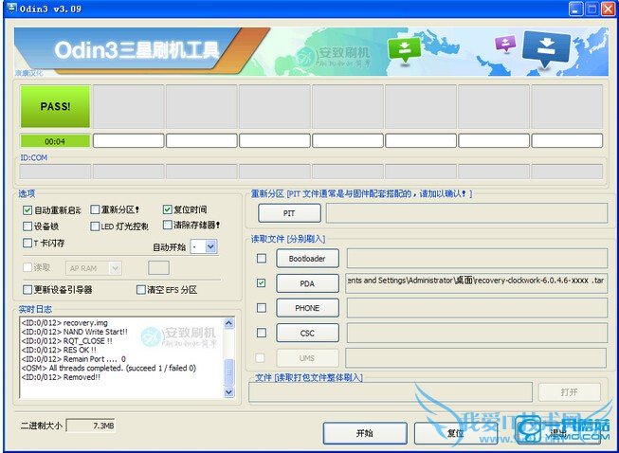
Task: Tick the Bootloader file checkbox
Action: [262, 259]
